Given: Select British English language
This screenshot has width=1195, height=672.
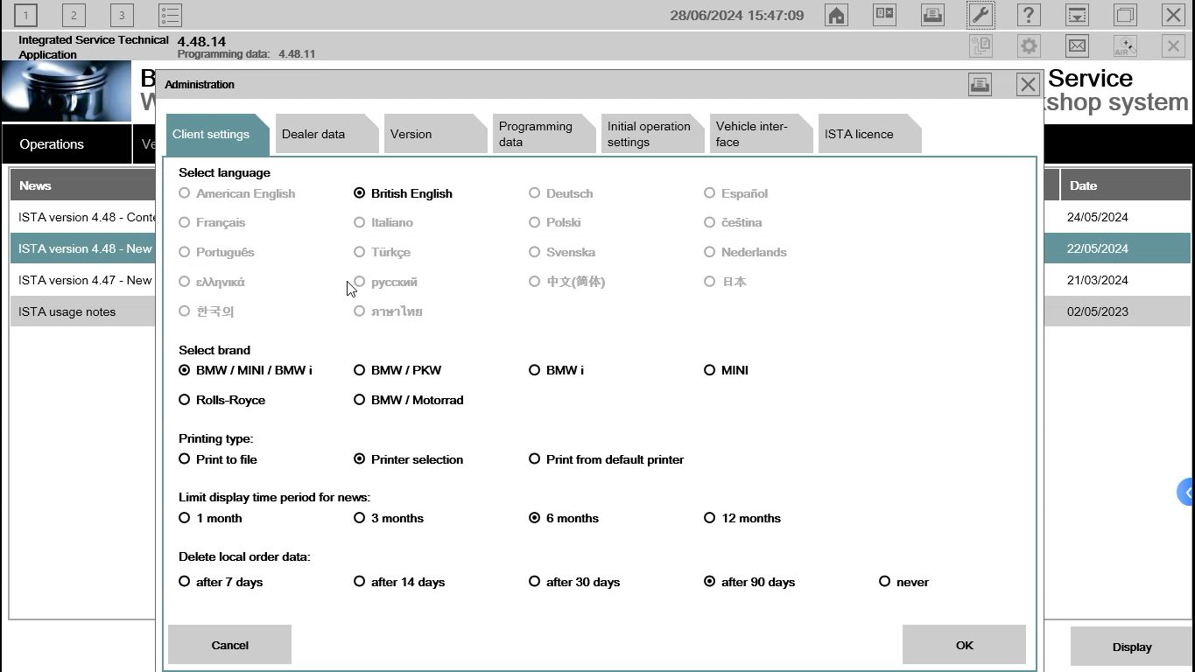Looking at the screenshot, I should click(403, 193).
